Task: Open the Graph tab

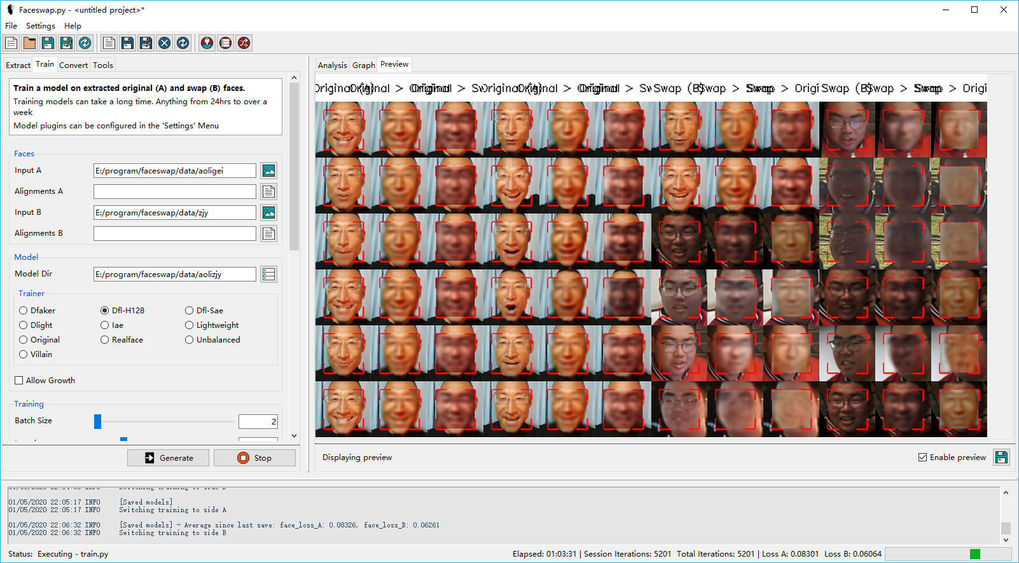Action: 363,65
